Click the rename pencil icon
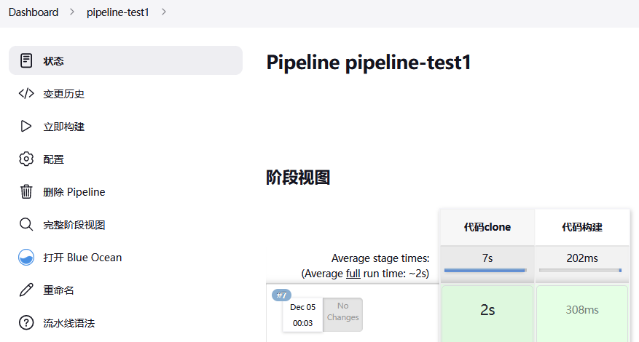Viewport: 639px width, 342px height. click(x=26, y=290)
